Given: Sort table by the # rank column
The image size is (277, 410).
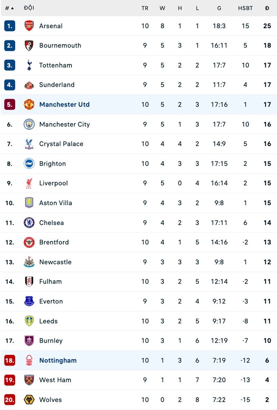Looking at the screenshot, I should (x=9, y=8).
